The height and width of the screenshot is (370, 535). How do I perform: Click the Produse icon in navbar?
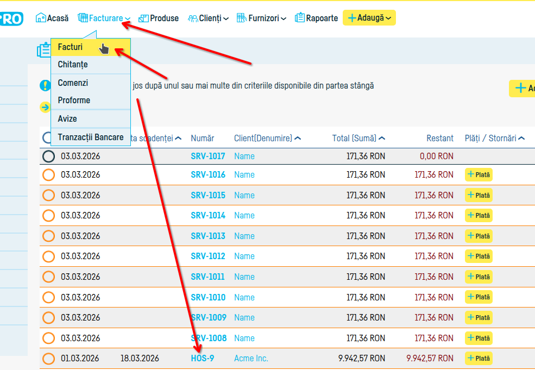pyautogui.click(x=143, y=18)
